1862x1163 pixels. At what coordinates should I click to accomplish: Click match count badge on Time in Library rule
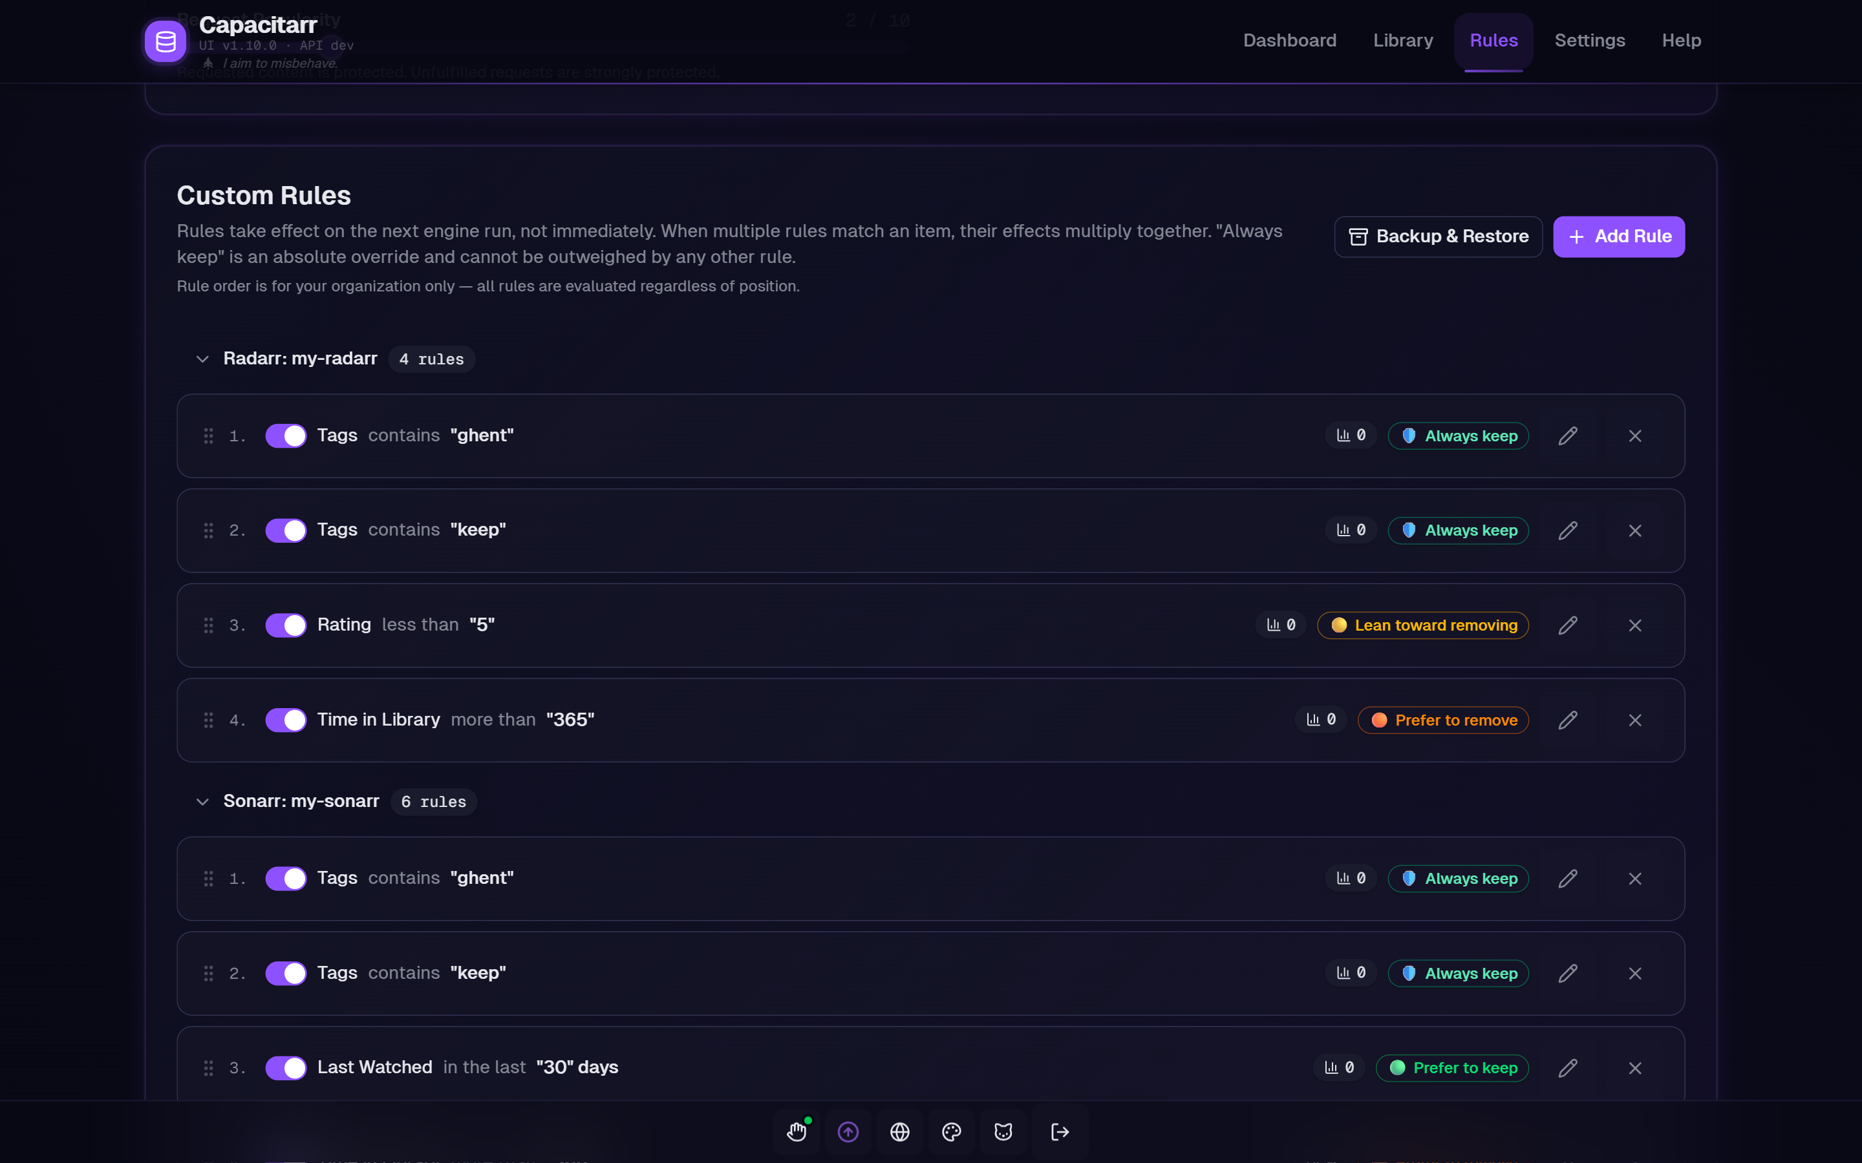[1321, 719]
